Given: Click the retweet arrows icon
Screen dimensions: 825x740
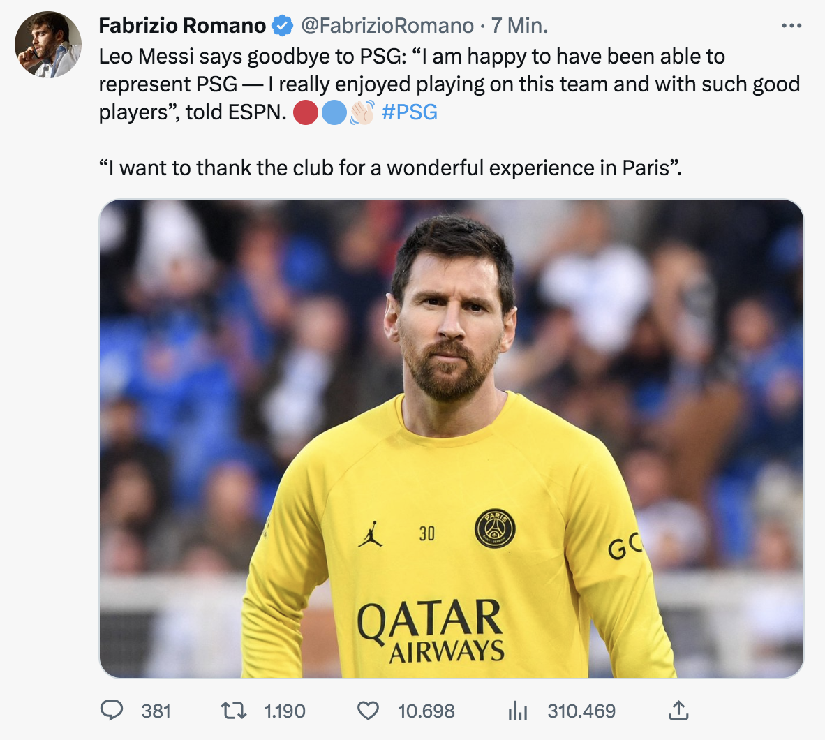Looking at the screenshot, I should tap(233, 711).
